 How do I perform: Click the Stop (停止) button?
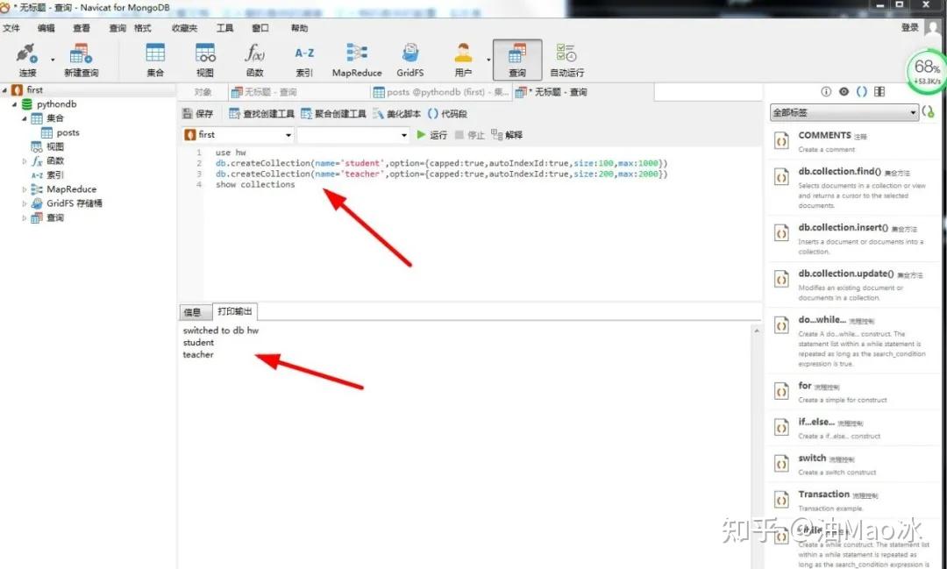pyautogui.click(x=469, y=135)
